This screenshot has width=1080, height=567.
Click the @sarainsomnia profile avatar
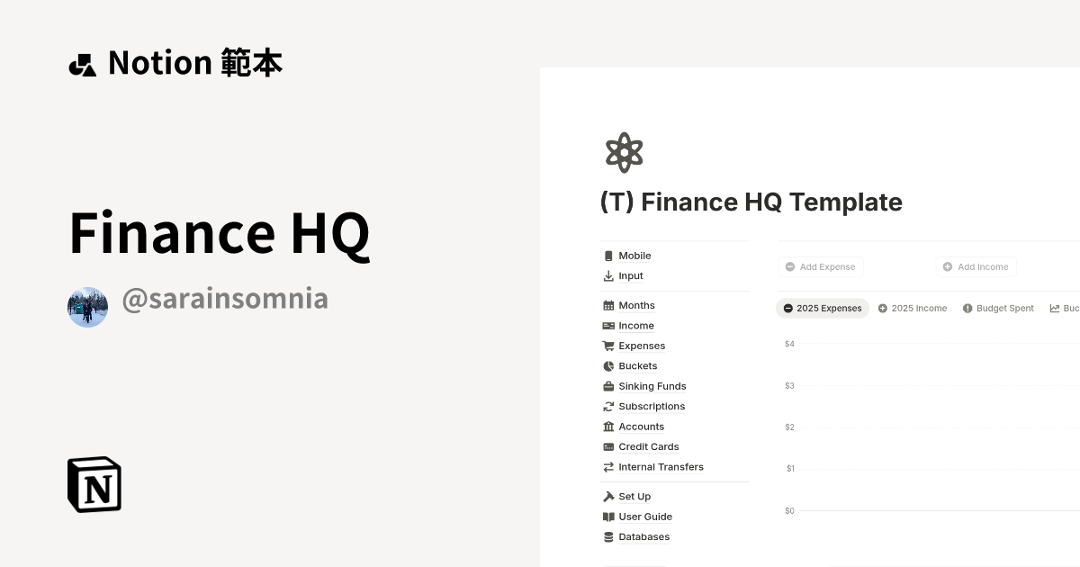[87, 307]
